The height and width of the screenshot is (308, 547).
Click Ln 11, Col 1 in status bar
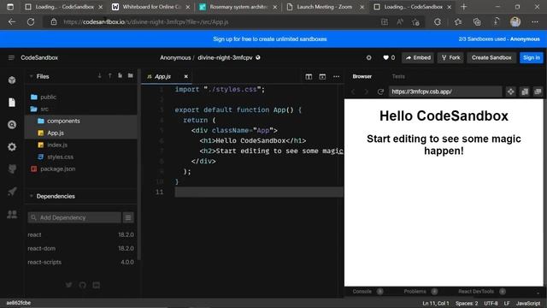click(x=436, y=303)
